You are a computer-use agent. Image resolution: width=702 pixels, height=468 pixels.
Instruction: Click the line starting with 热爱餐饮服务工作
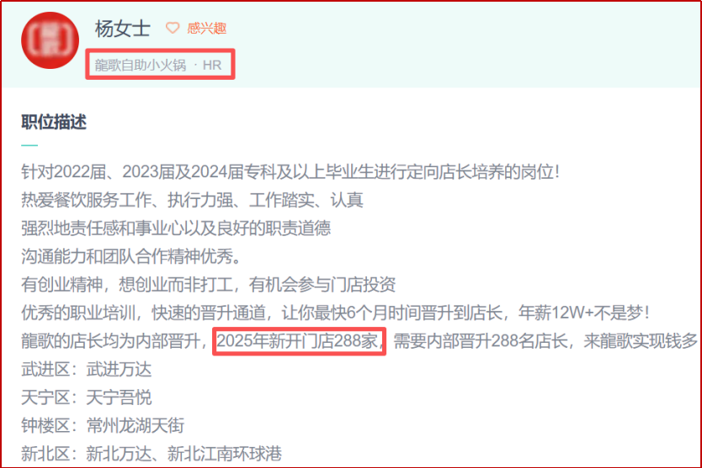(x=192, y=200)
